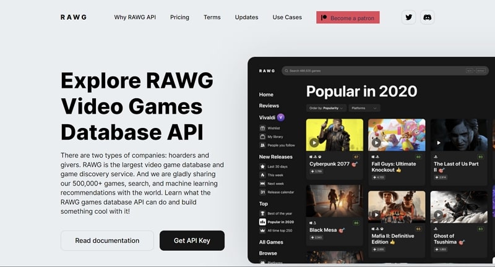Viewport: 495px width, 267px height.
Task: Click Release calendar 31 icon
Action: (x=262, y=192)
